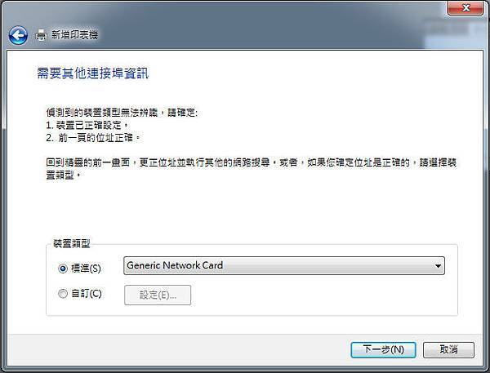Expand device type list via dropdown arrow

[x=438, y=266]
